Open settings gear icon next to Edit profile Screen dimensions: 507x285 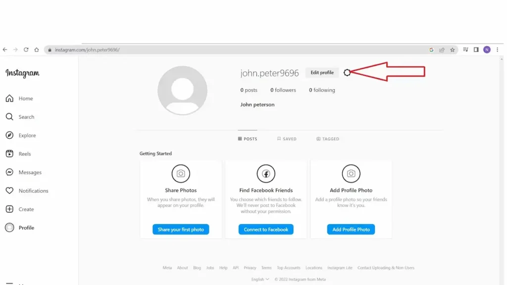click(347, 73)
